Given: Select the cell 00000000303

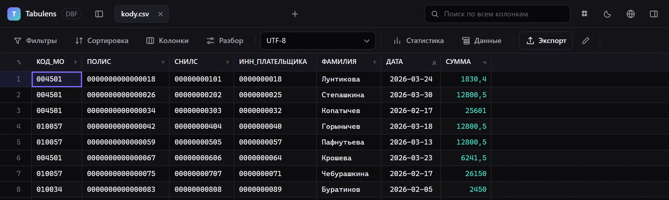Looking at the screenshot, I should pyautogui.click(x=202, y=111).
